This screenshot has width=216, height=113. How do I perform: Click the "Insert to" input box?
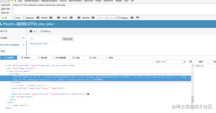(102, 18)
